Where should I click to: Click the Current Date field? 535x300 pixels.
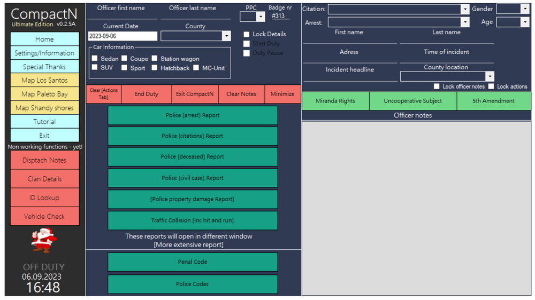[x=123, y=36]
